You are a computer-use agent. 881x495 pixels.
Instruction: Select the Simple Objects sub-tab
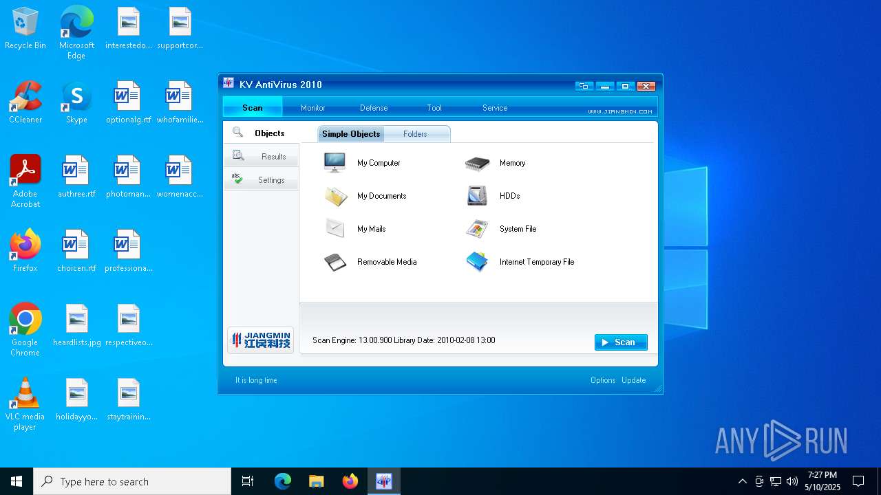coord(351,134)
